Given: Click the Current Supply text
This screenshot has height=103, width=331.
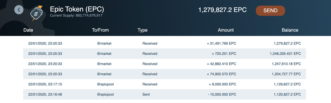Looking at the screenshot, I should coord(76,16).
